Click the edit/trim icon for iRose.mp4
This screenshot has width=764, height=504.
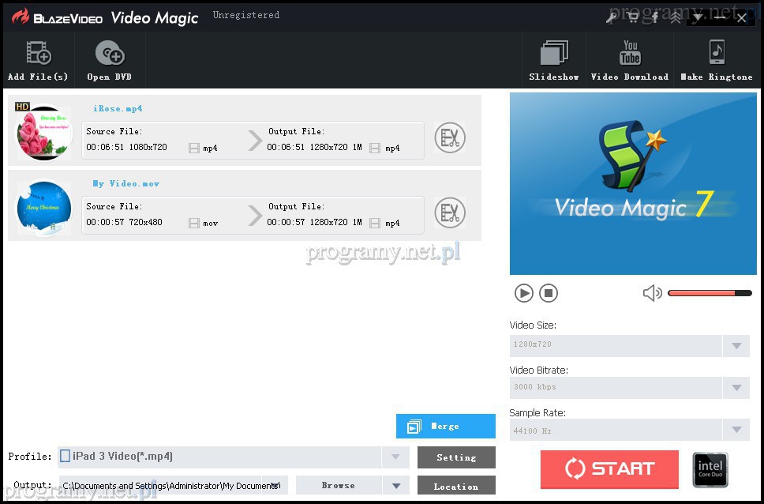pos(450,138)
